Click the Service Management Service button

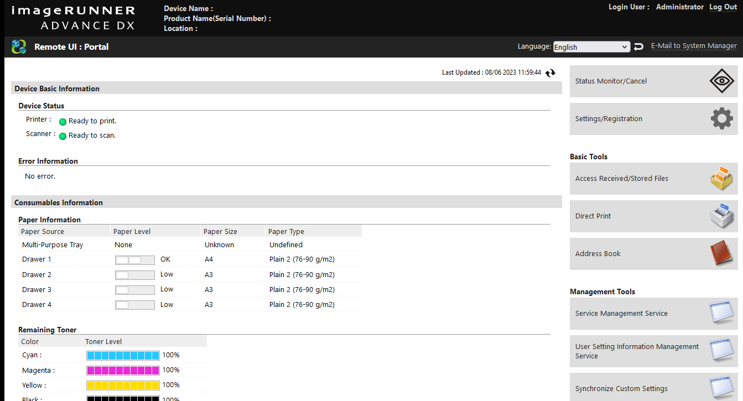pyautogui.click(x=653, y=313)
